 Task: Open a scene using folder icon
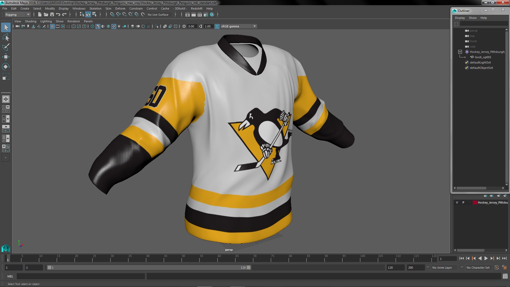(46, 15)
